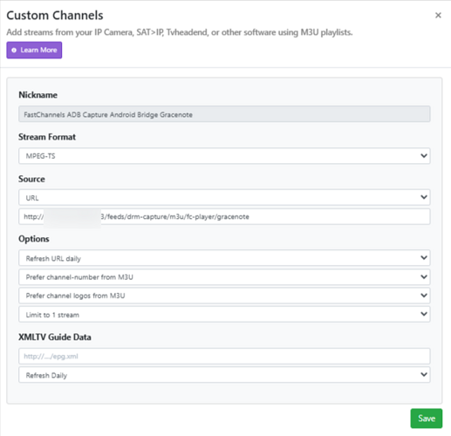
Task: Click the Nickname input field
Action: coord(224,114)
